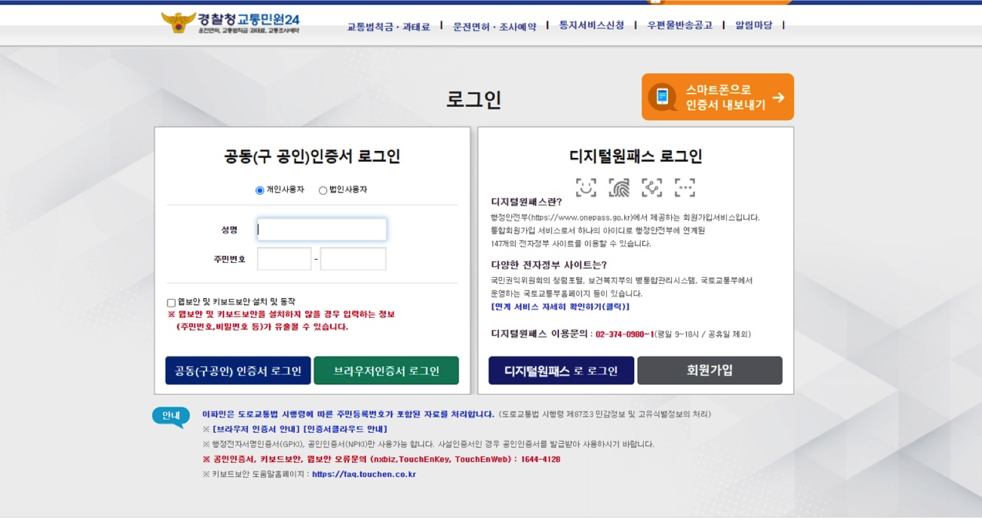Select the pattern authentication icon
The width and height of the screenshot is (982, 522).
[651, 188]
